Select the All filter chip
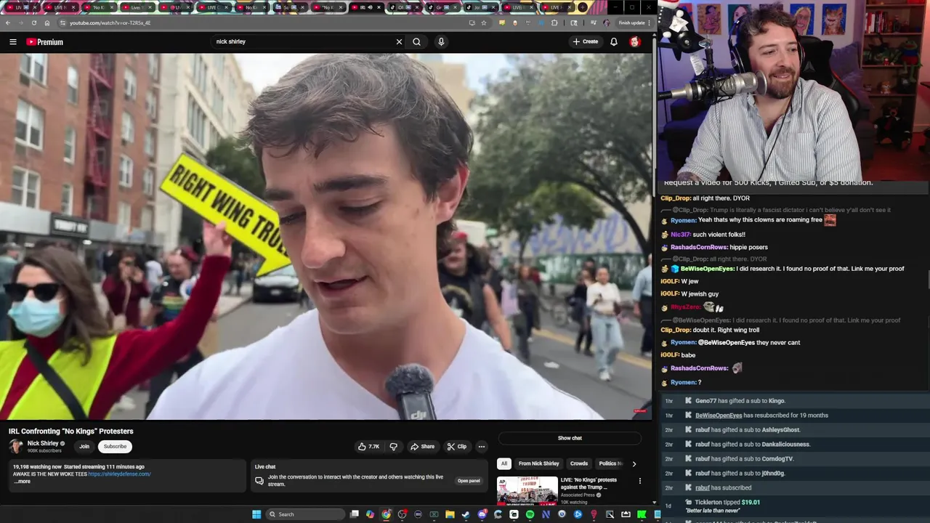 tap(504, 463)
